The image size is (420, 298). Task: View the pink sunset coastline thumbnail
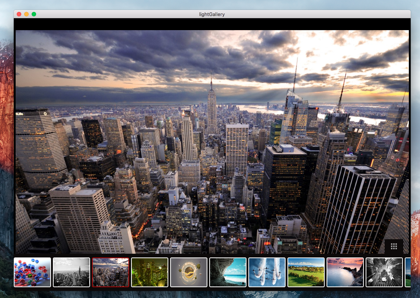345,272
